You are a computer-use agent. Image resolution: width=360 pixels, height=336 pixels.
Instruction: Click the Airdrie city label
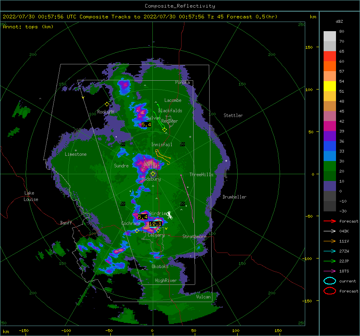158,213
